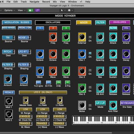Click the KEYBOARD Env Gate button
134x134 pixels.
click(127, 103)
